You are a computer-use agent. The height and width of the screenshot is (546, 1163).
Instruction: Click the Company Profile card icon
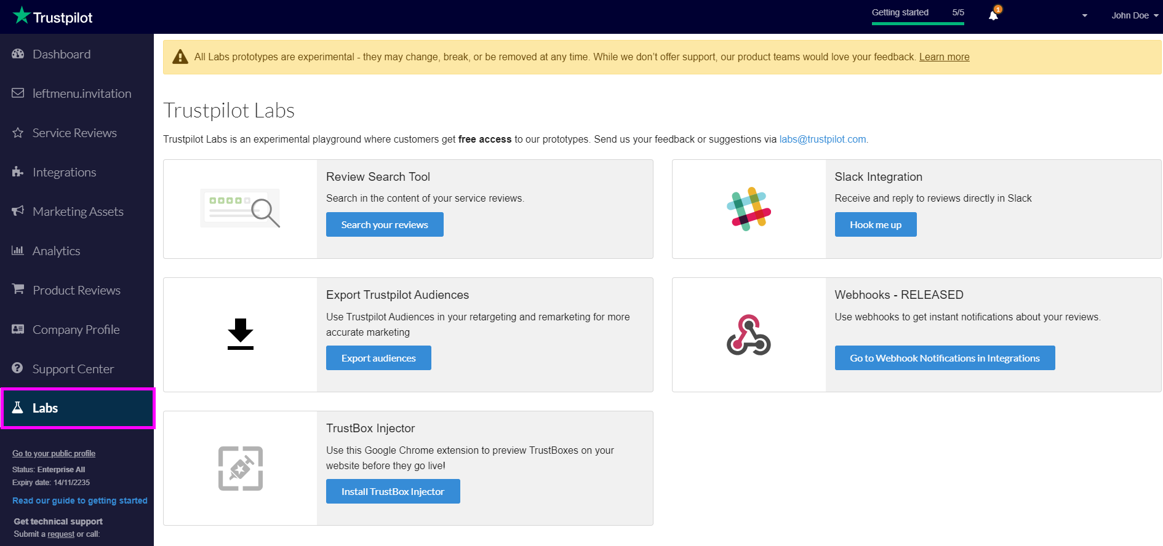pos(18,330)
